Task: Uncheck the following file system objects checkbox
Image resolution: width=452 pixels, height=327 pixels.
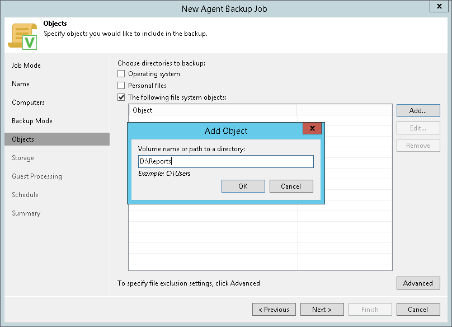Action: click(x=121, y=97)
